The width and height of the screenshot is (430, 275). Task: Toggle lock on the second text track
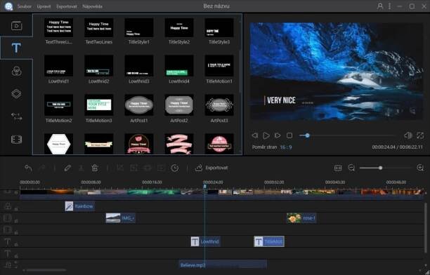click(x=16, y=256)
